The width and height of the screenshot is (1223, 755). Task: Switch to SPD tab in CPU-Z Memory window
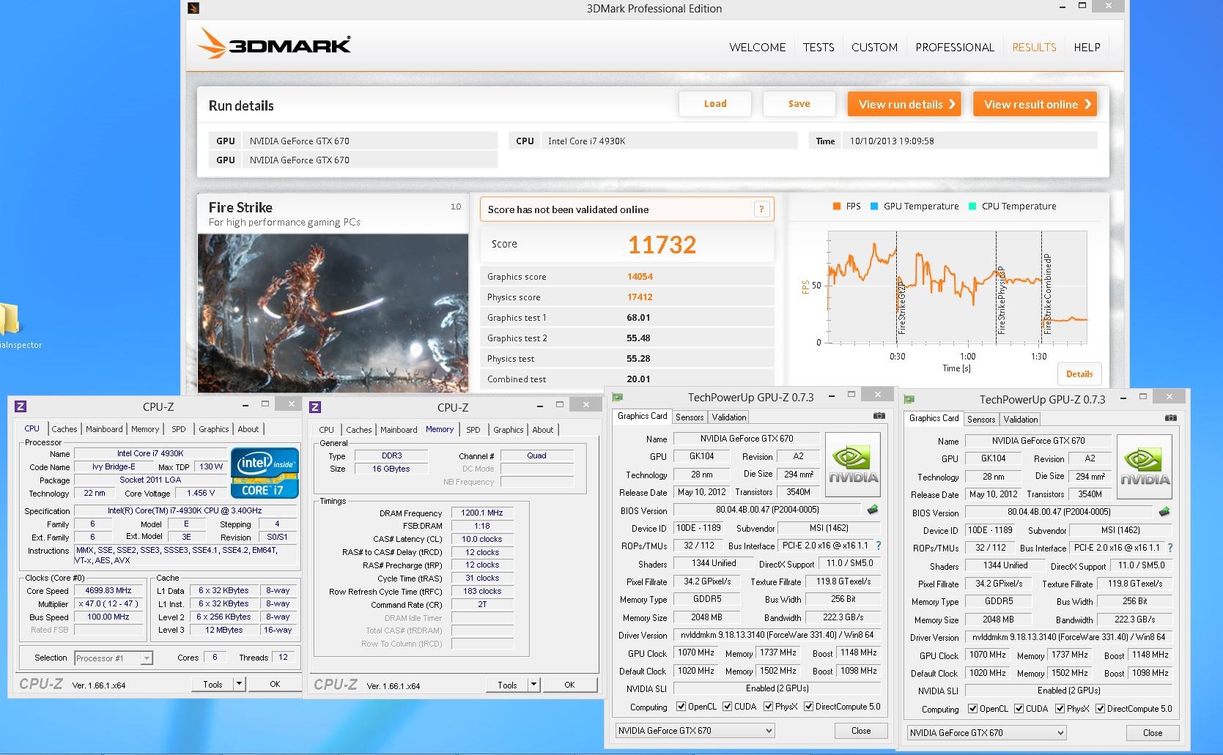(473, 430)
